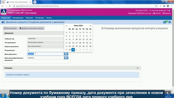Select June 30 highlighted in calendar
The height and width of the screenshot is (98, 174).
pyautogui.click(x=73, y=50)
